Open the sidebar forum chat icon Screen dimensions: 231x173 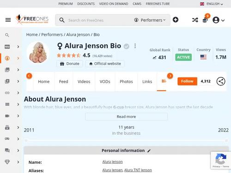point(7,150)
